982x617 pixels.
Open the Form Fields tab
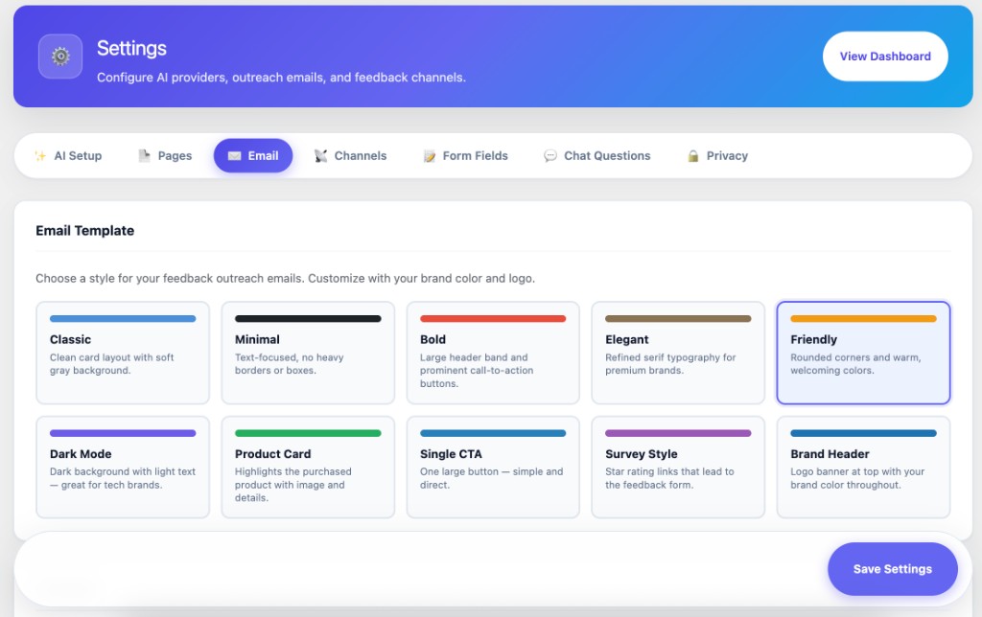coord(466,156)
